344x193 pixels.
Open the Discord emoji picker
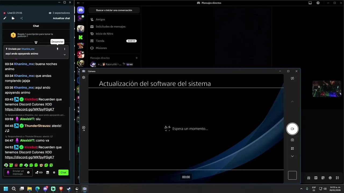tap(330, 178)
